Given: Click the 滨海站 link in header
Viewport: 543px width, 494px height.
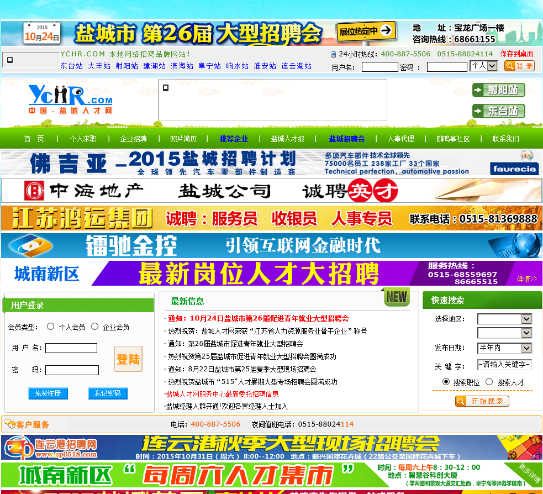Looking at the screenshot, I should 182,66.
